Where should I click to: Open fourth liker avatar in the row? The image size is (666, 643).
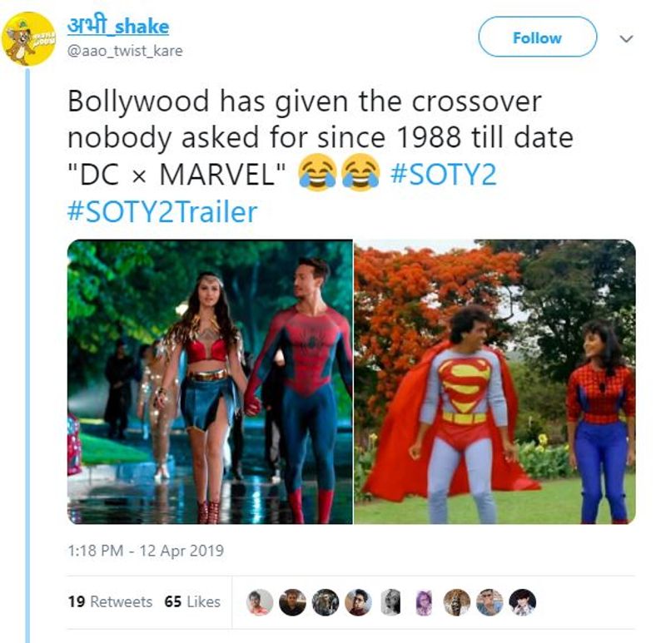(358, 602)
